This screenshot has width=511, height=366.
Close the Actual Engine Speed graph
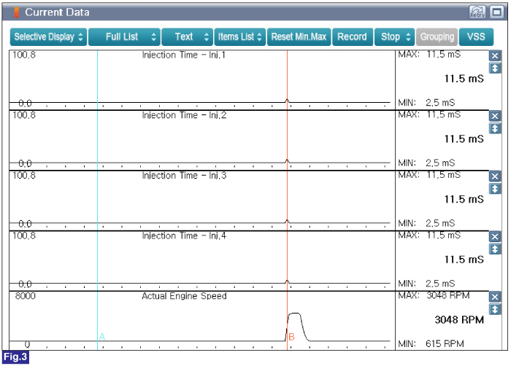495,297
